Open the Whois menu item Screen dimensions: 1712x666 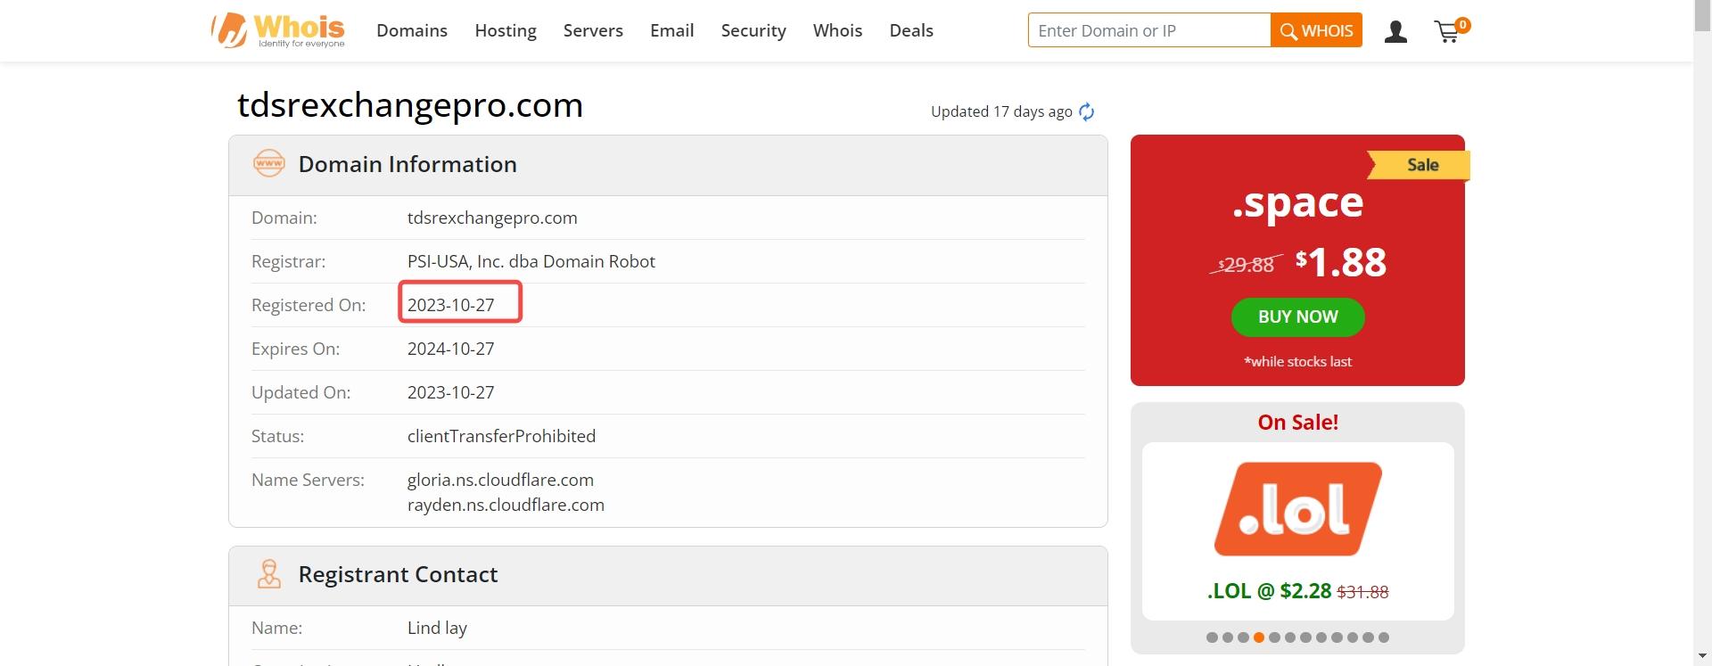[837, 30]
